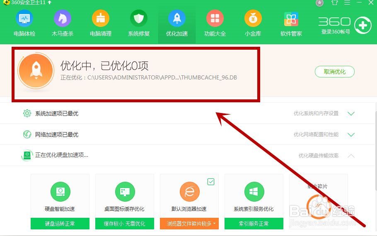The image size is (377, 236).
Task: Click the star badge icon in title bar
Action: [319, 3]
